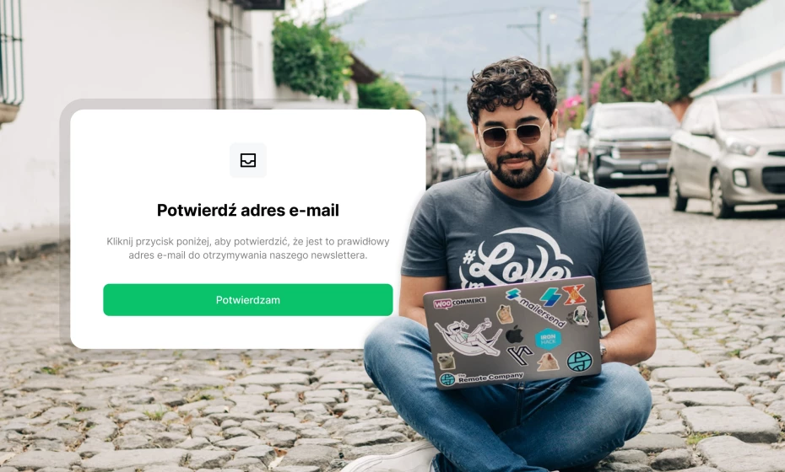785x472 pixels.
Task: Click the description text beginning 'Kliknij przycisk poniżej'
Action: pos(248,248)
